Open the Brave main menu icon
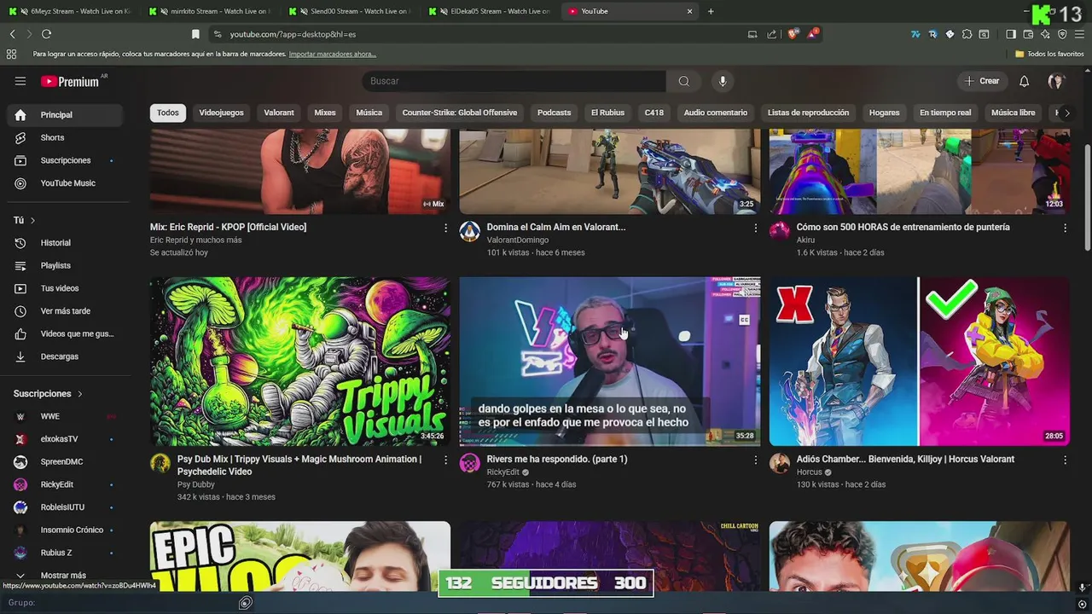1092x614 pixels. point(1079,34)
